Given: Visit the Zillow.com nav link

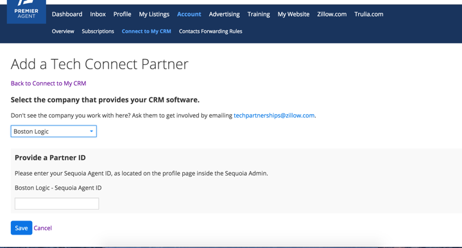Looking at the screenshot, I should [332, 14].
